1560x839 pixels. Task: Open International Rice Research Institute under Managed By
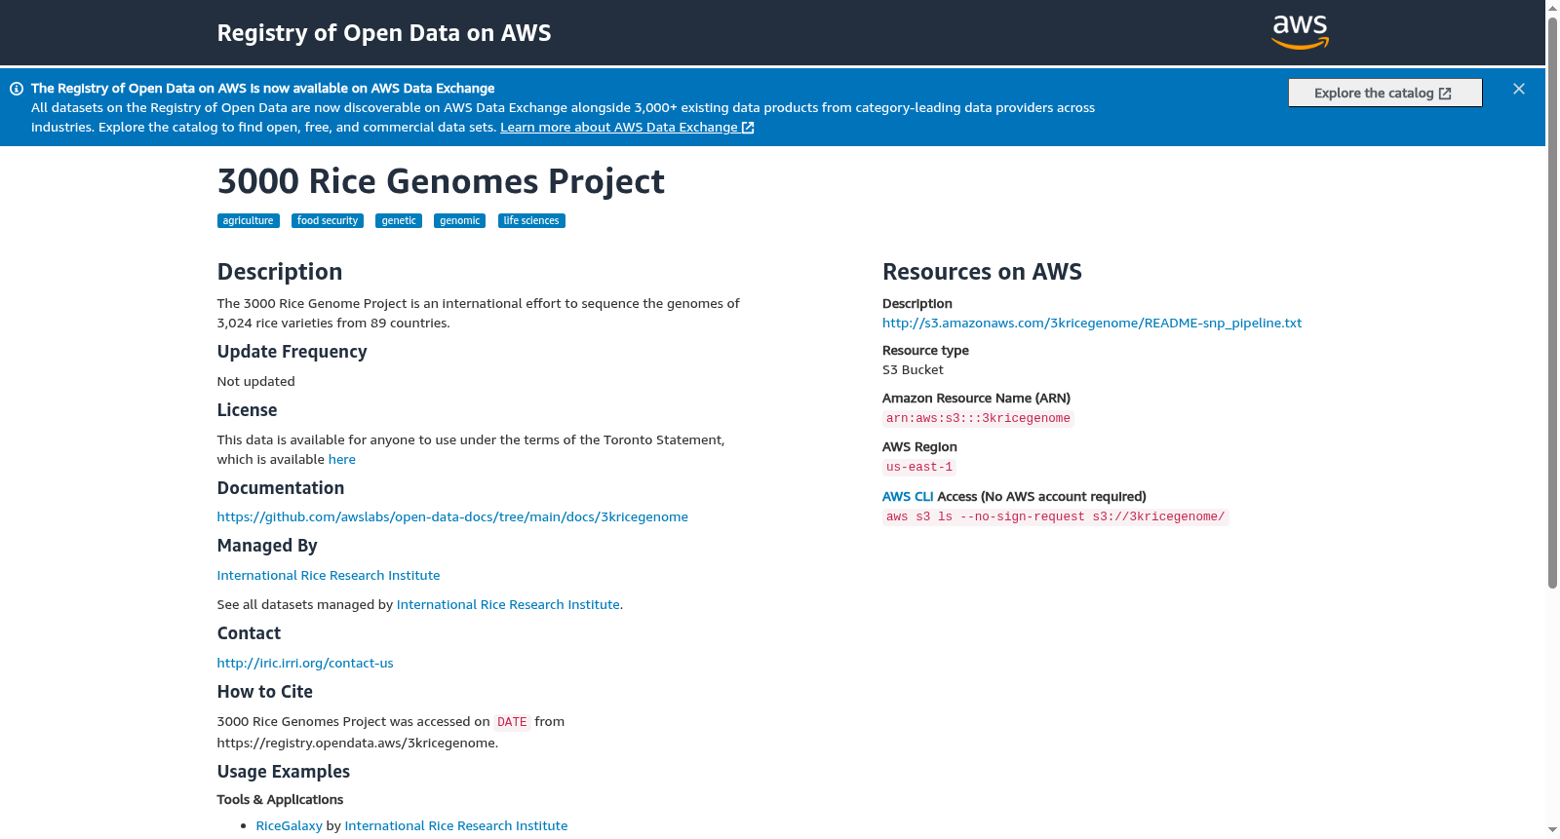tap(329, 576)
